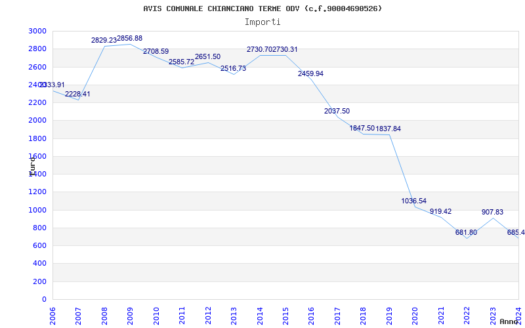Select the 2459.94 data label
The height and width of the screenshot is (328, 525).
pos(310,73)
